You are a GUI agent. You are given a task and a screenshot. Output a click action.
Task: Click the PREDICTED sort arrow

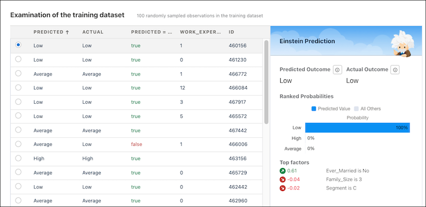(x=68, y=32)
